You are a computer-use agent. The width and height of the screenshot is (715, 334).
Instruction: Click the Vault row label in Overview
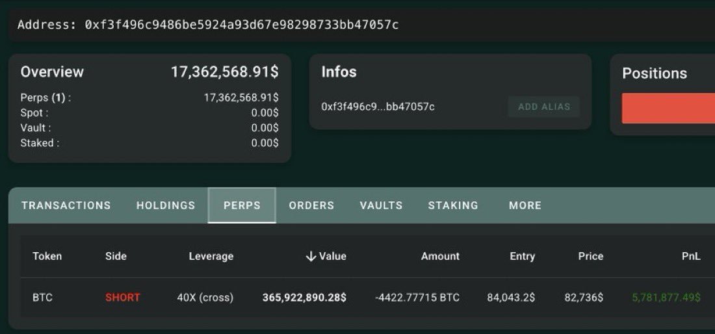point(36,127)
